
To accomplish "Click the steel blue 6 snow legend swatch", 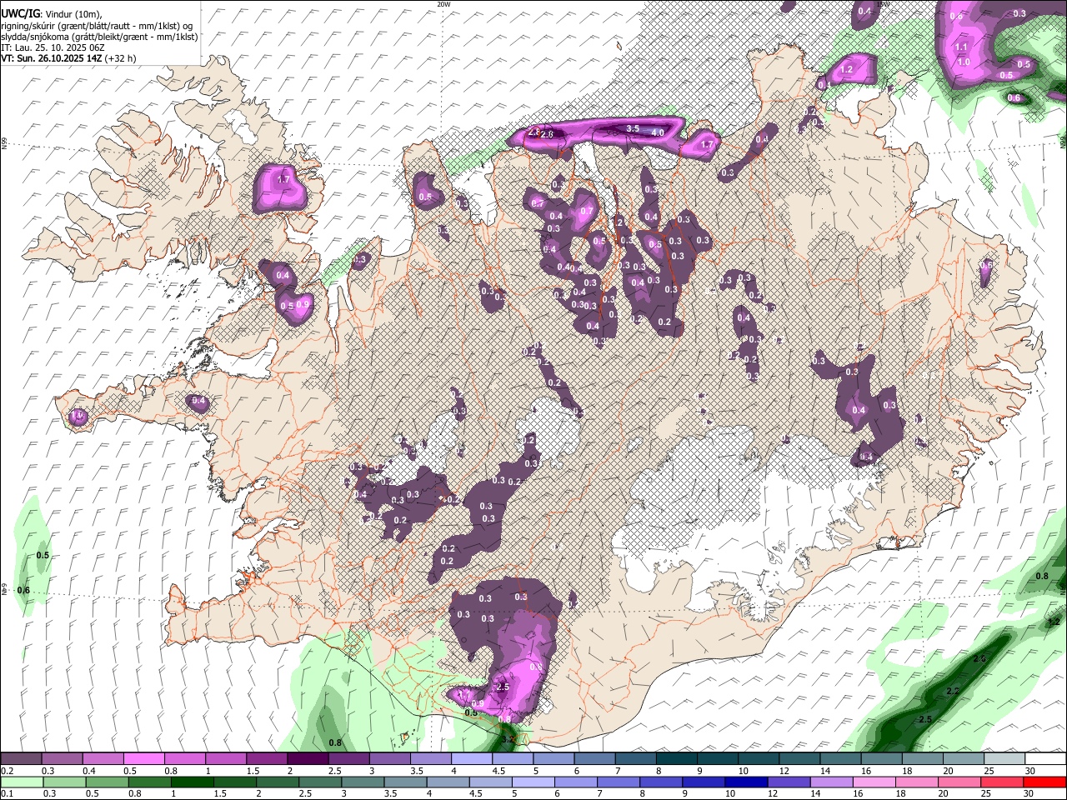I will tap(594, 759).
